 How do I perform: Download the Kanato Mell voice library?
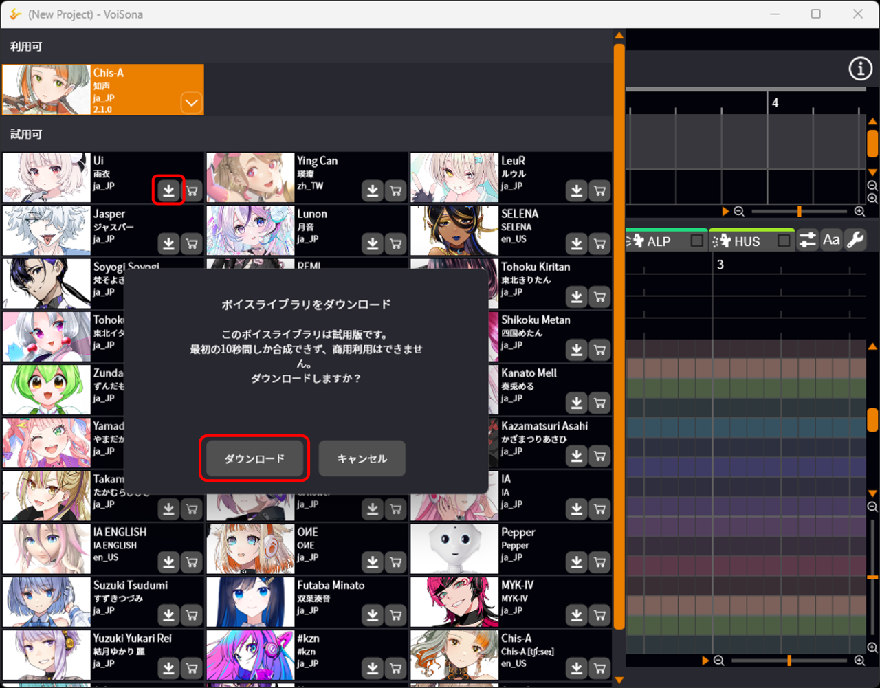coord(577,402)
